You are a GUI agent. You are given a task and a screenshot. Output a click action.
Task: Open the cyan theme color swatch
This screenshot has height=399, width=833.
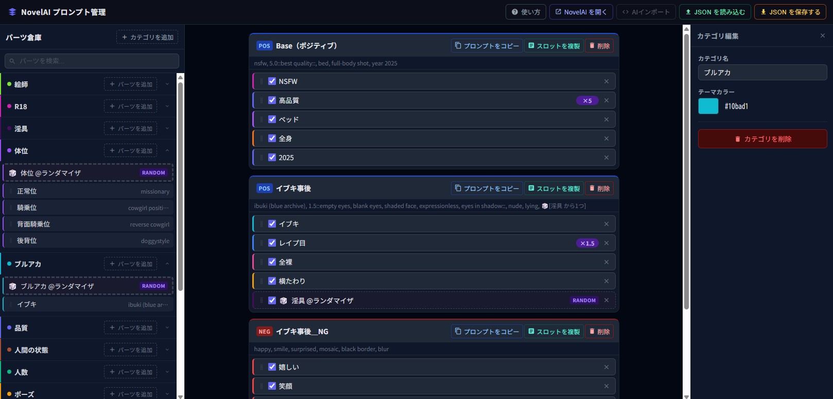(x=708, y=106)
